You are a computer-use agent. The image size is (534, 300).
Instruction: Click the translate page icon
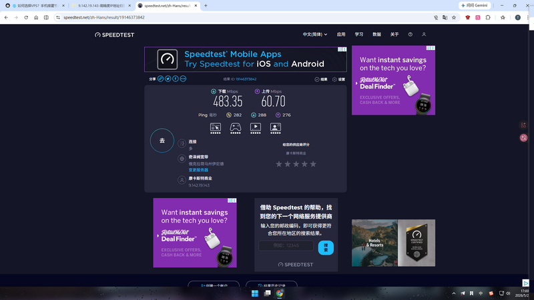pyautogui.click(x=445, y=17)
